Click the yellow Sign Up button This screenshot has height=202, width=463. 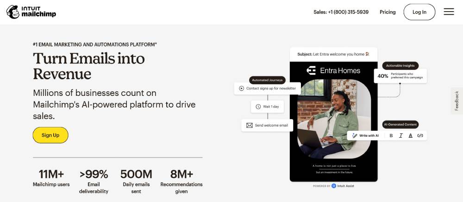tap(50, 135)
